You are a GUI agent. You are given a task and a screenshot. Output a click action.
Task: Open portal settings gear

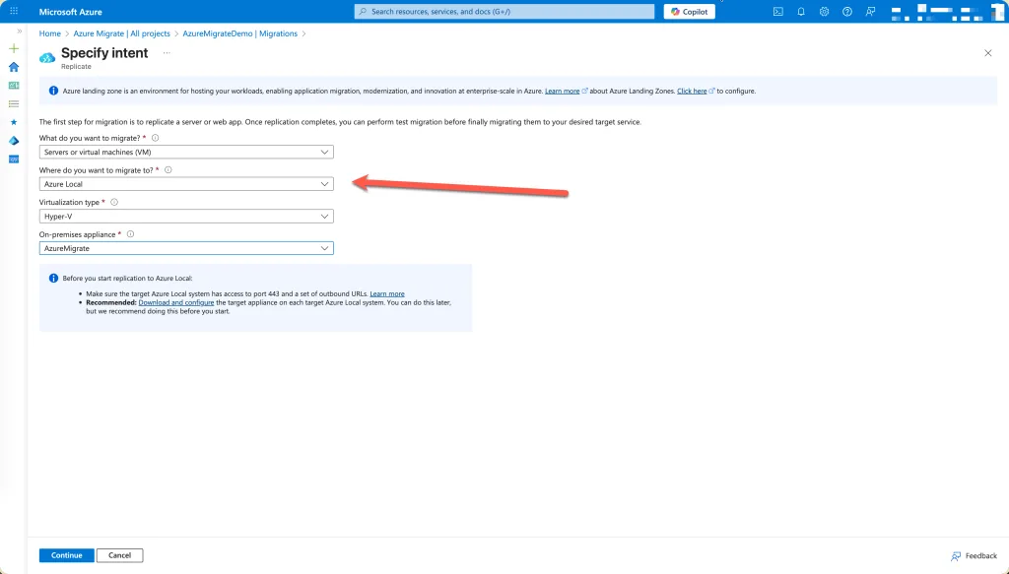click(824, 12)
